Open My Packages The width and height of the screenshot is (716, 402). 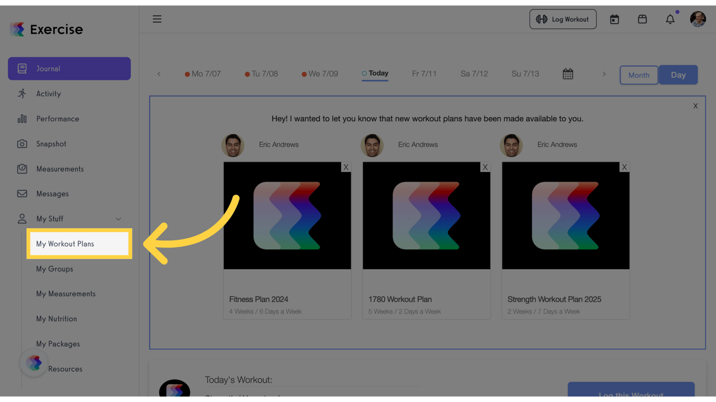[x=58, y=344]
